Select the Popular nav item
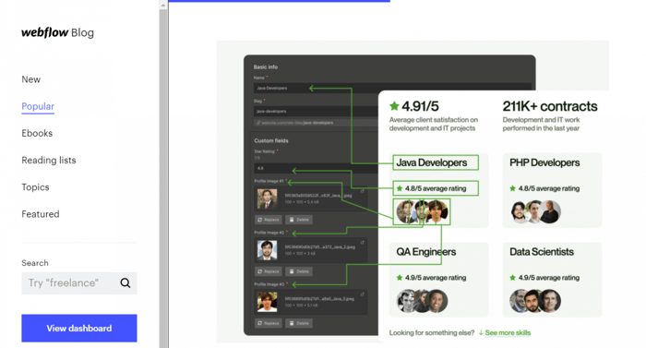Screen dimensions: 646x348 [38, 106]
